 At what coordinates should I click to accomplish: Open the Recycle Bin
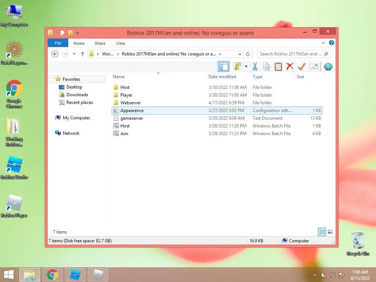point(358,244)
